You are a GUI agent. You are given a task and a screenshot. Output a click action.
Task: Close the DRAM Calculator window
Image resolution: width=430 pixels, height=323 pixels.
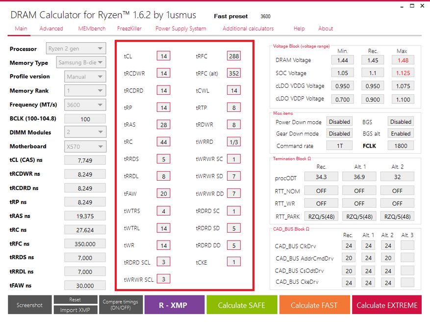[x=422, y=6]
